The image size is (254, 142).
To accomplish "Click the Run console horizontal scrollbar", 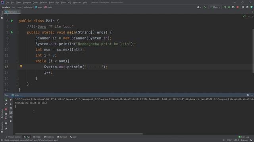I will 79,134.
